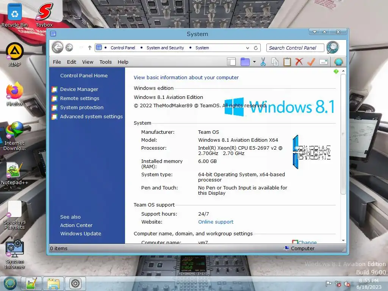Click the scroll down arrow in System window

tap(343, 241)
